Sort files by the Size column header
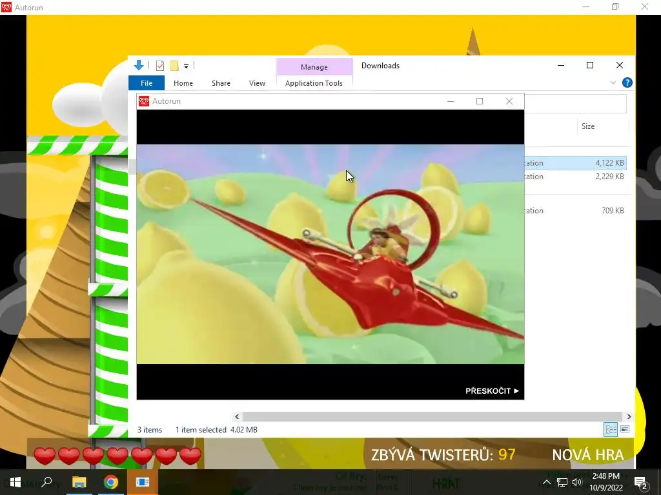The width and height of the screenshot is (661, 495). coord(602,126)
